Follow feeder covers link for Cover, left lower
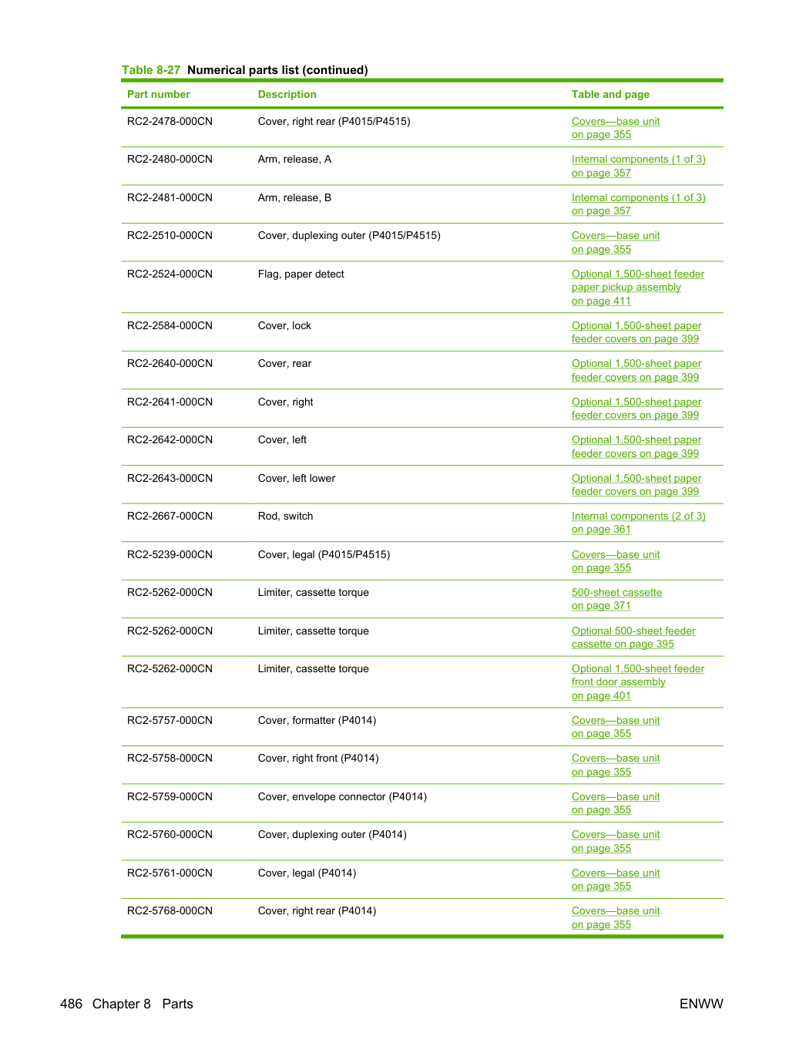The width and height of the screenshot is (796, 1060). tap(636, 485)
